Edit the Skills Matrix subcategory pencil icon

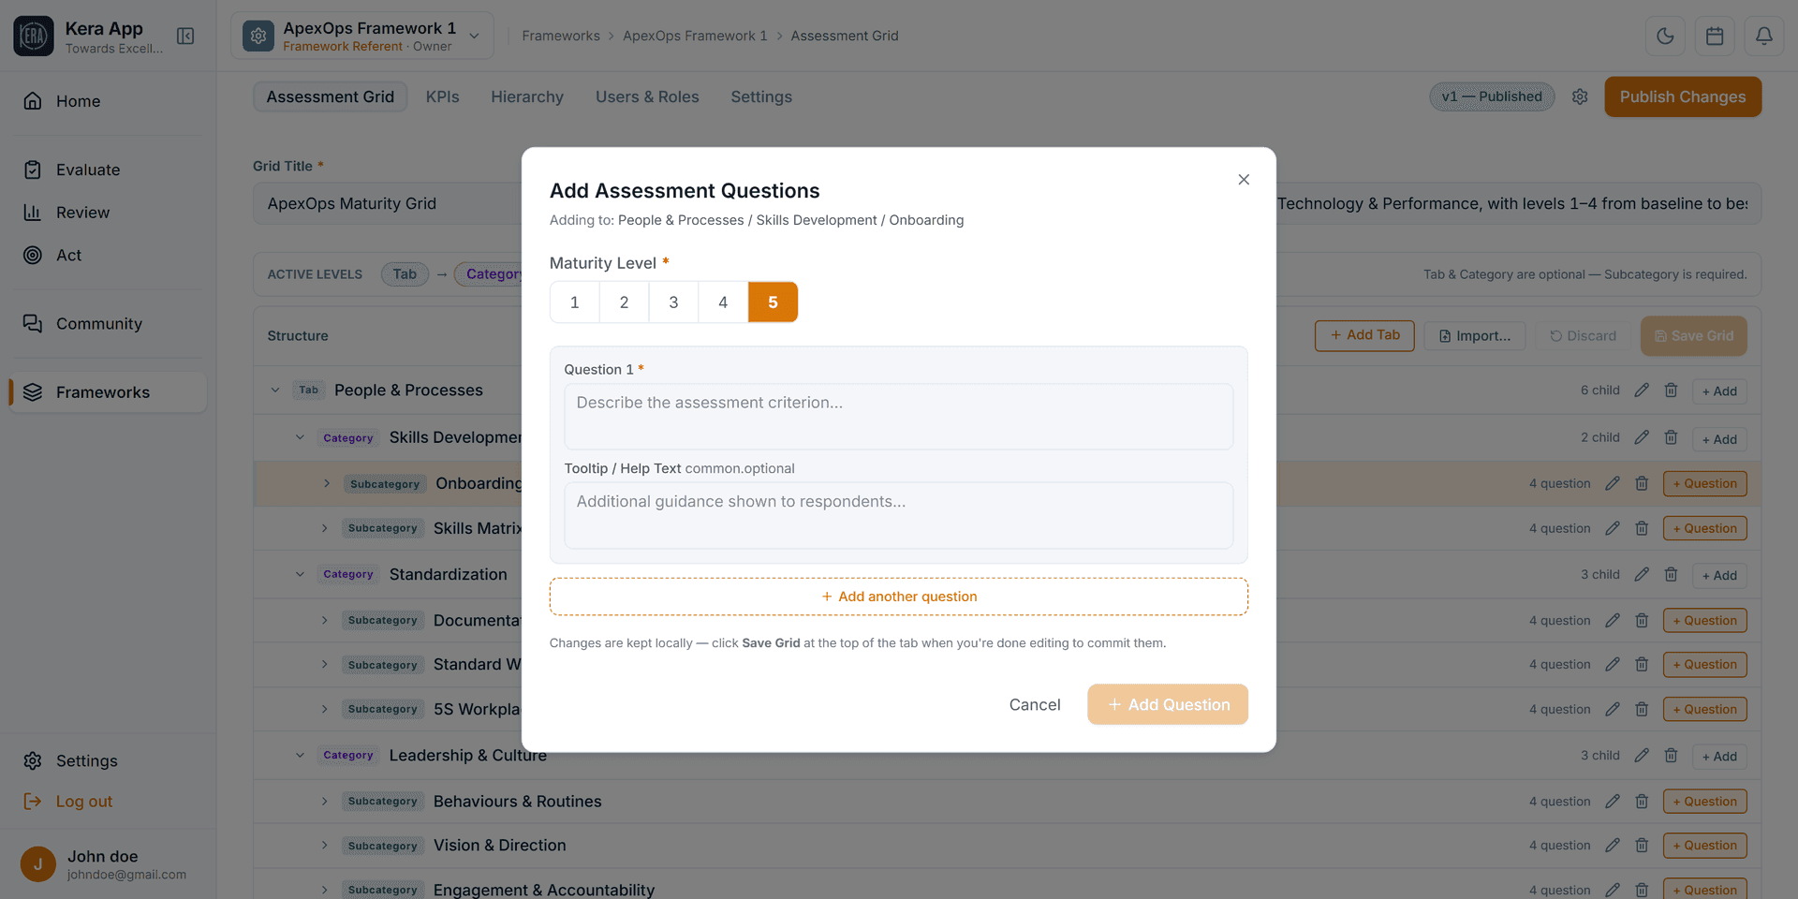pyautogui.click(x=1612, y=528)
